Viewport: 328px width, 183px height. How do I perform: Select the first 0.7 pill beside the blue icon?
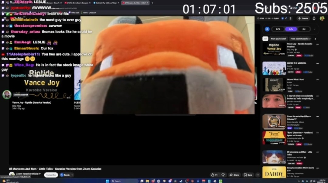pos(278,29)
